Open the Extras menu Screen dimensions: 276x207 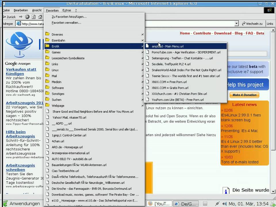click(x=67, y=10)
